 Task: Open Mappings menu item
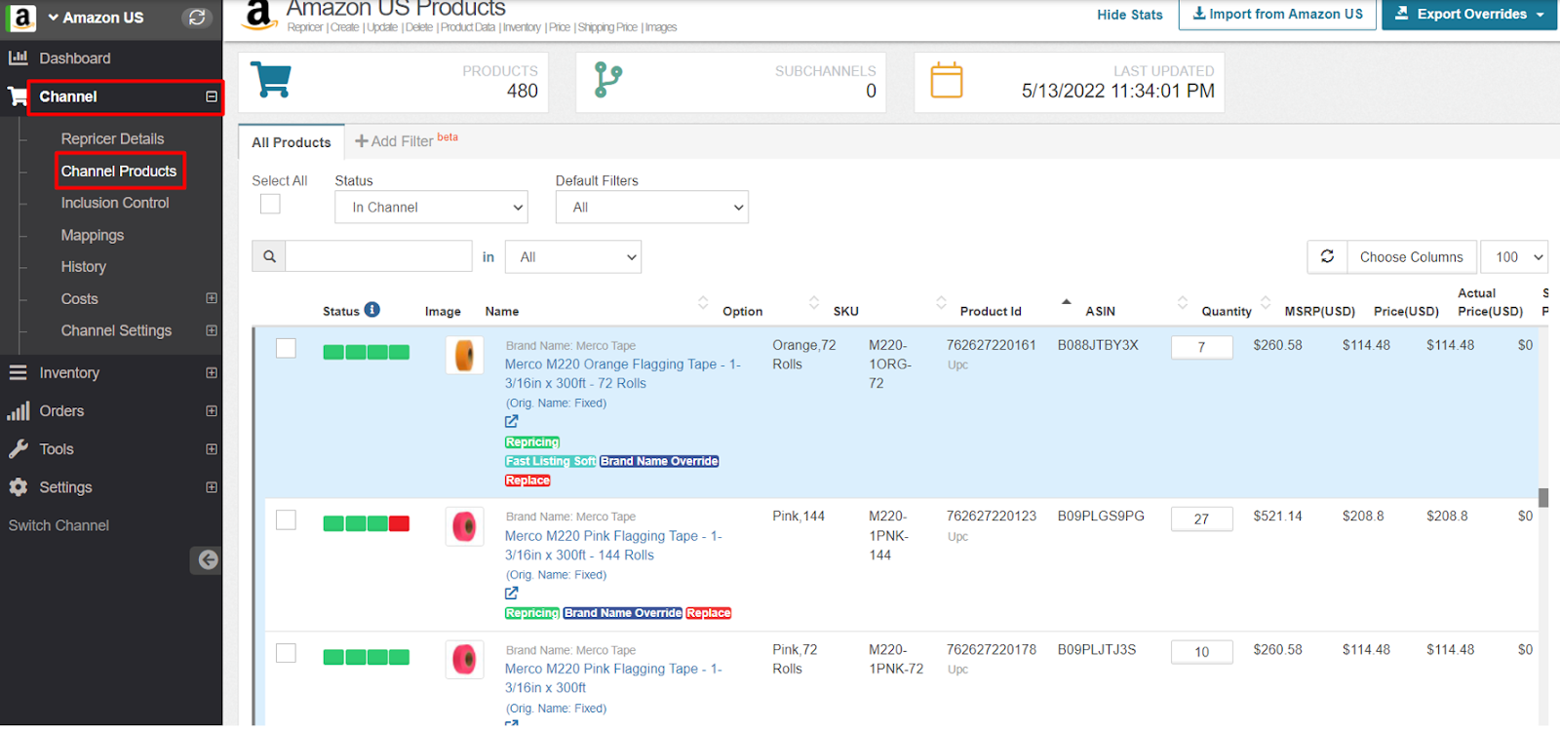click(x=93, y=235)
